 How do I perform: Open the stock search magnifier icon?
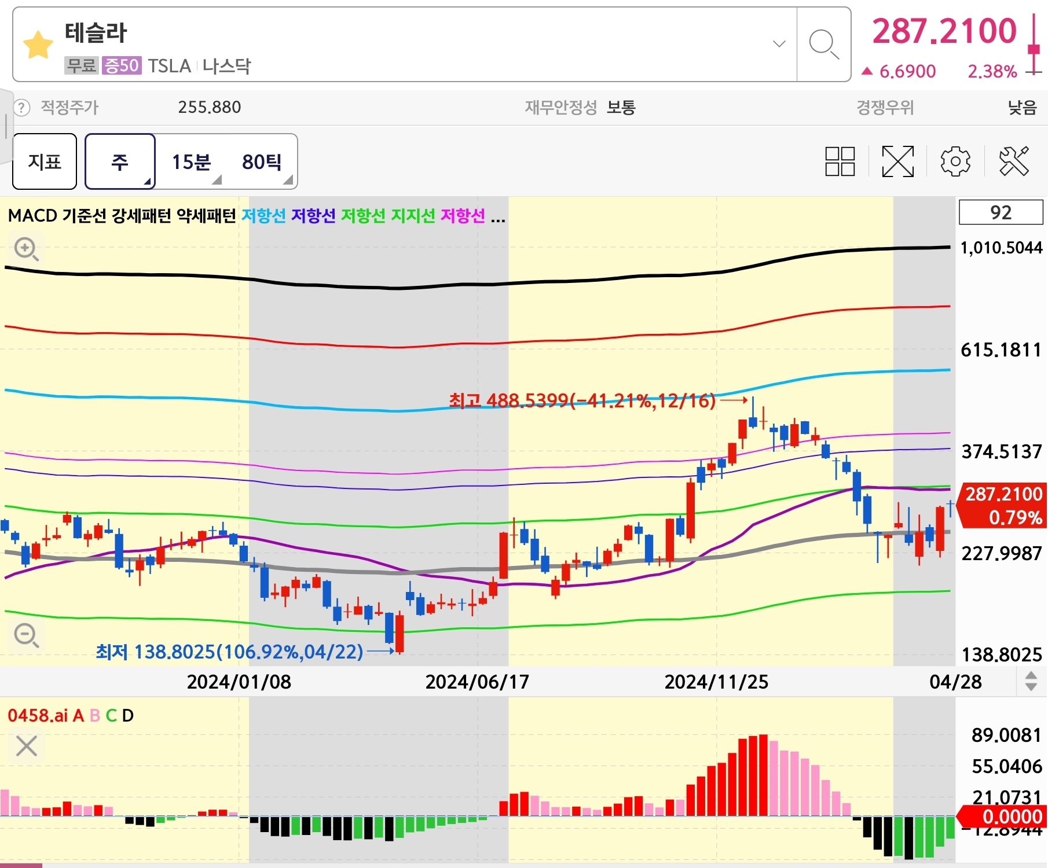click(x=823, y=44)
